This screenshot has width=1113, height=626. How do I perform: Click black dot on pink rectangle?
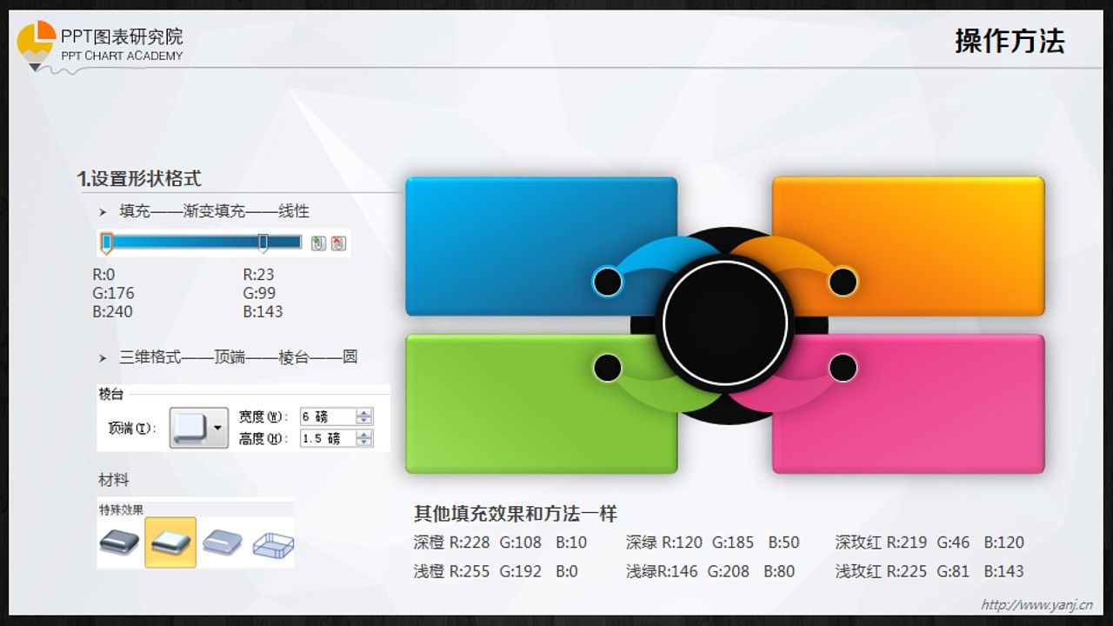[x=843, y=368]
